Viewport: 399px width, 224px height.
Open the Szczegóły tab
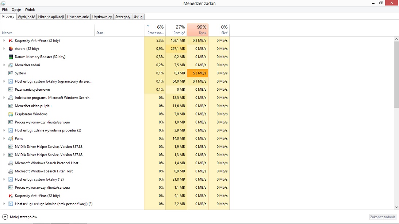click(x=123, y=17)
